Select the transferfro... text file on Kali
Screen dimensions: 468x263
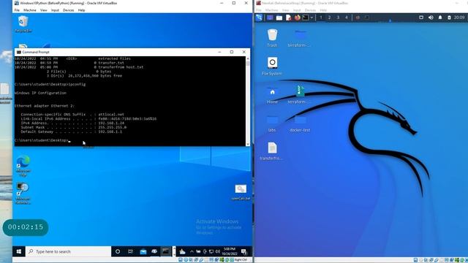[272, 151]
